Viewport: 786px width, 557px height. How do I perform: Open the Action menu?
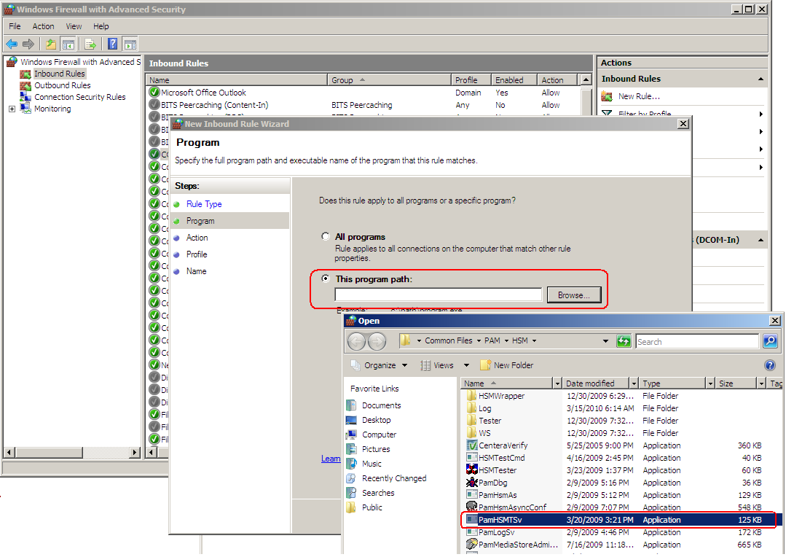click(x=43, y=26)
